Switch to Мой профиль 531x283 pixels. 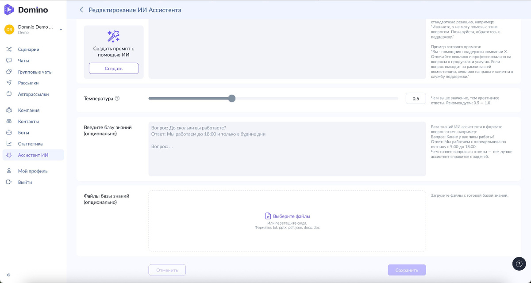[x=10, y=171]
